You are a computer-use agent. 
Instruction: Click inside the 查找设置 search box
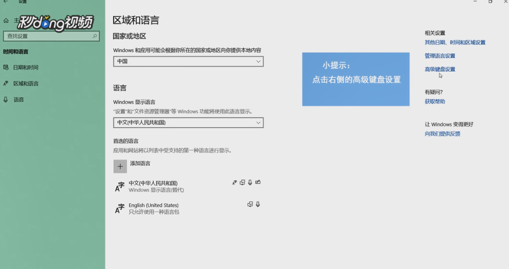pyautogui.click(x=50, y=36)
